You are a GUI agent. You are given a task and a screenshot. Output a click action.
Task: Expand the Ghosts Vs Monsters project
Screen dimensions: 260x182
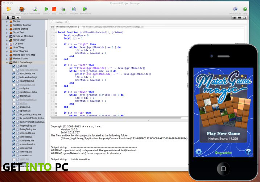click(7, 37)
